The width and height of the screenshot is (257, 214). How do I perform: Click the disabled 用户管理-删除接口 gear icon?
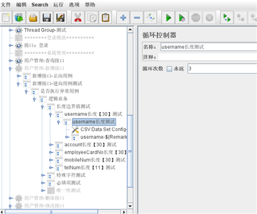coord(19,198)
